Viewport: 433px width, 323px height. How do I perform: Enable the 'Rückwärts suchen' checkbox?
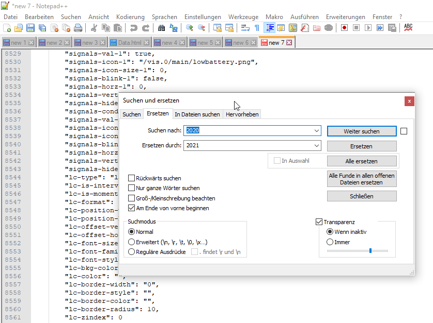(x=131, y=178)
